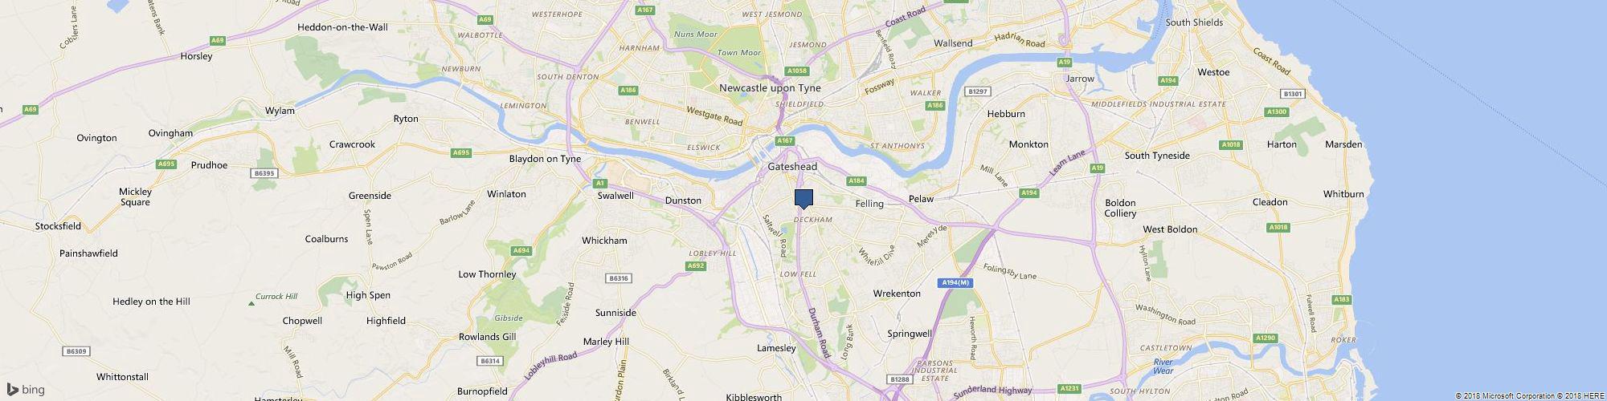Select the Newcastle upon Tyne city label
This screenshot has width=1607, height=401.
pos(769,87)
